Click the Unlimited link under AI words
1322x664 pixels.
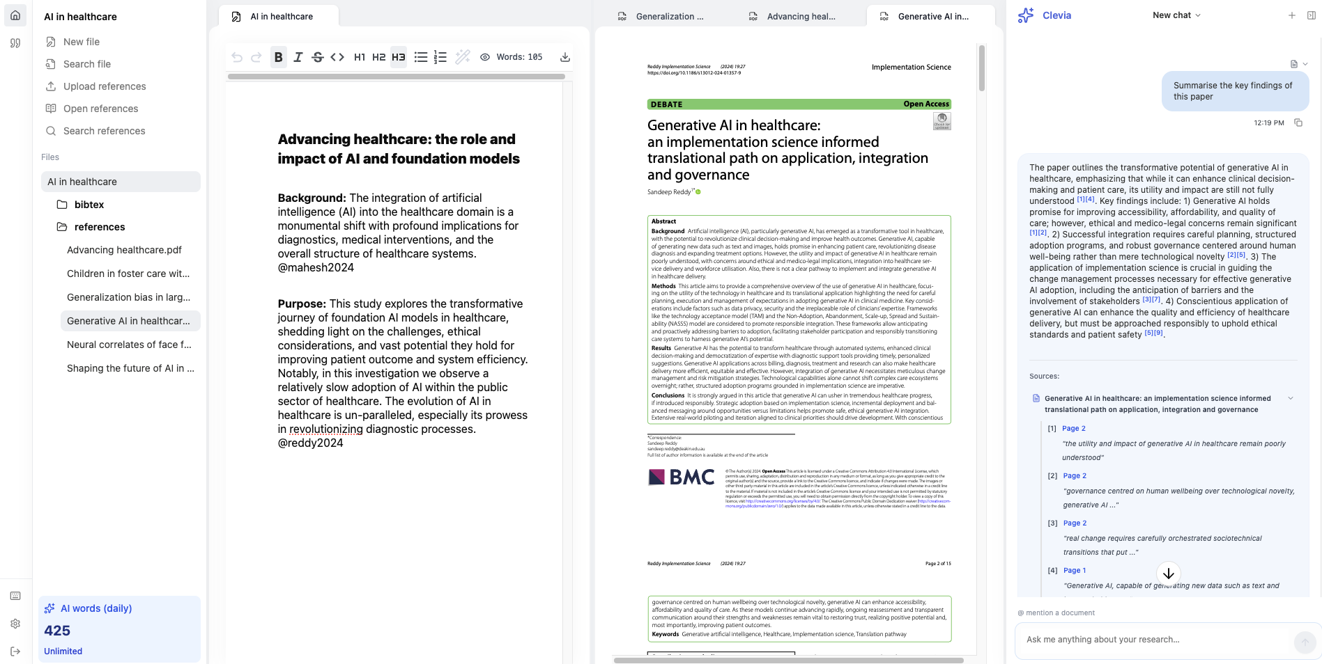tap(63, 651)
